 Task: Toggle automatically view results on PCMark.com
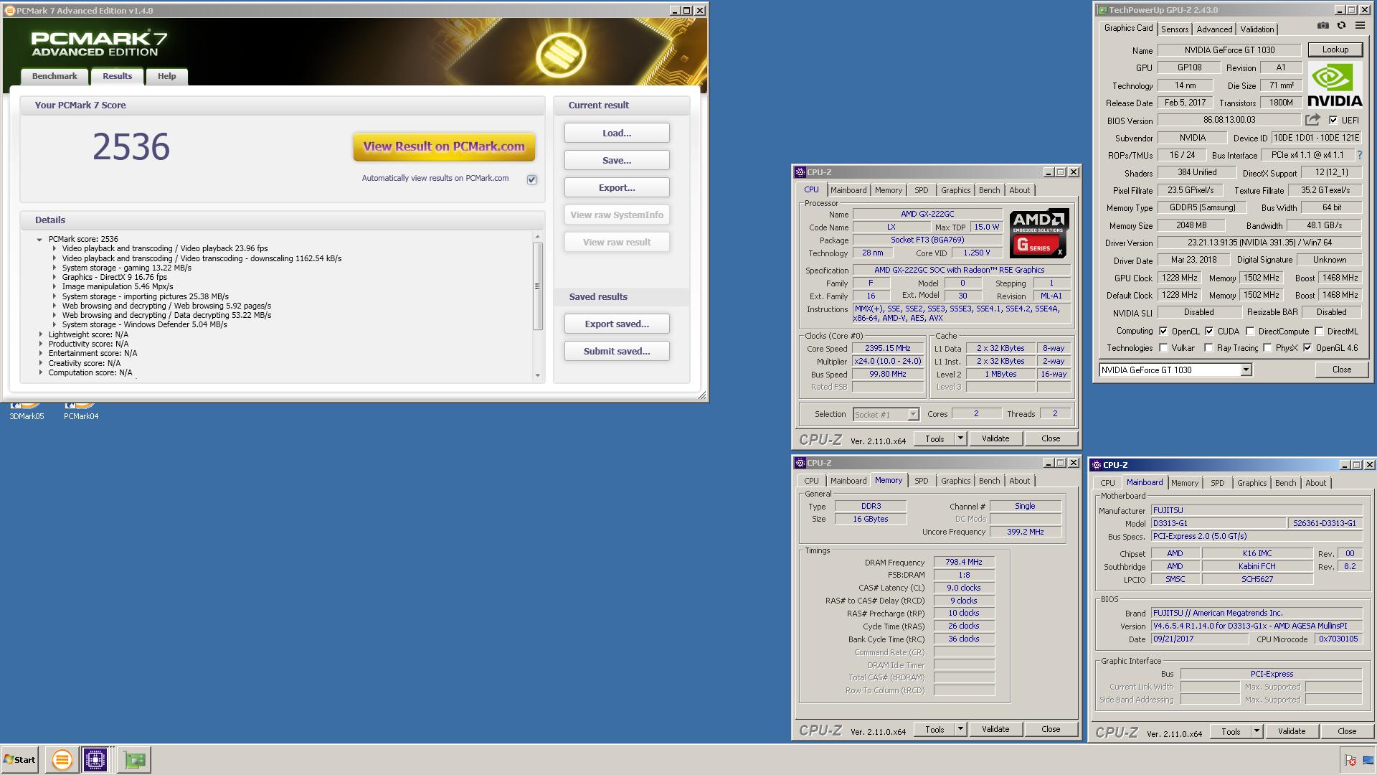[x=531, y=179]
